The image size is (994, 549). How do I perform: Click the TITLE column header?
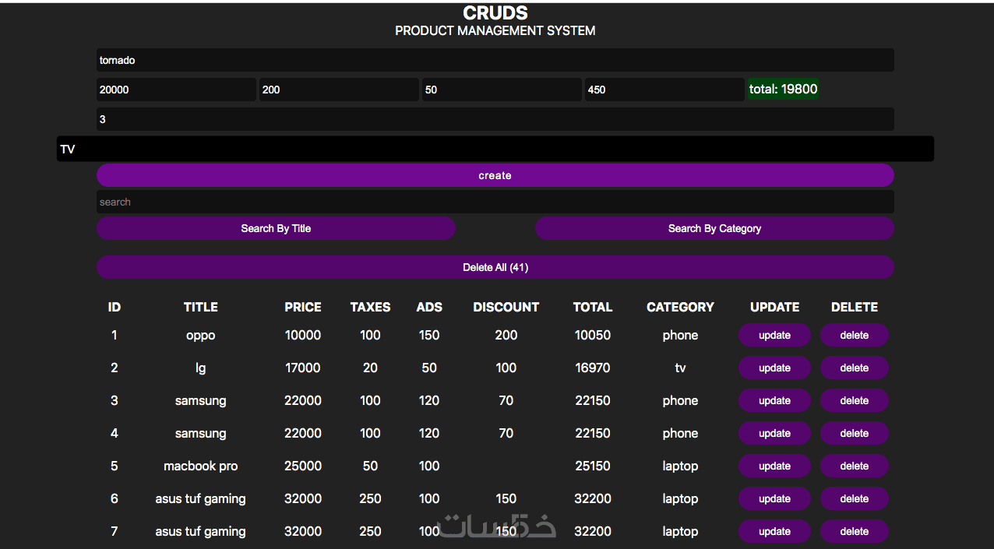201,307
